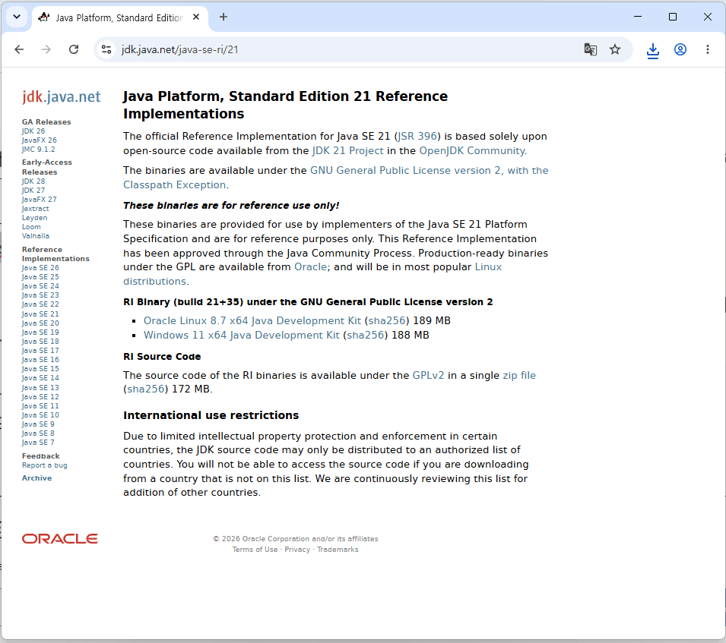
Task: Open Report a bug link
Action: coord(44,465)
